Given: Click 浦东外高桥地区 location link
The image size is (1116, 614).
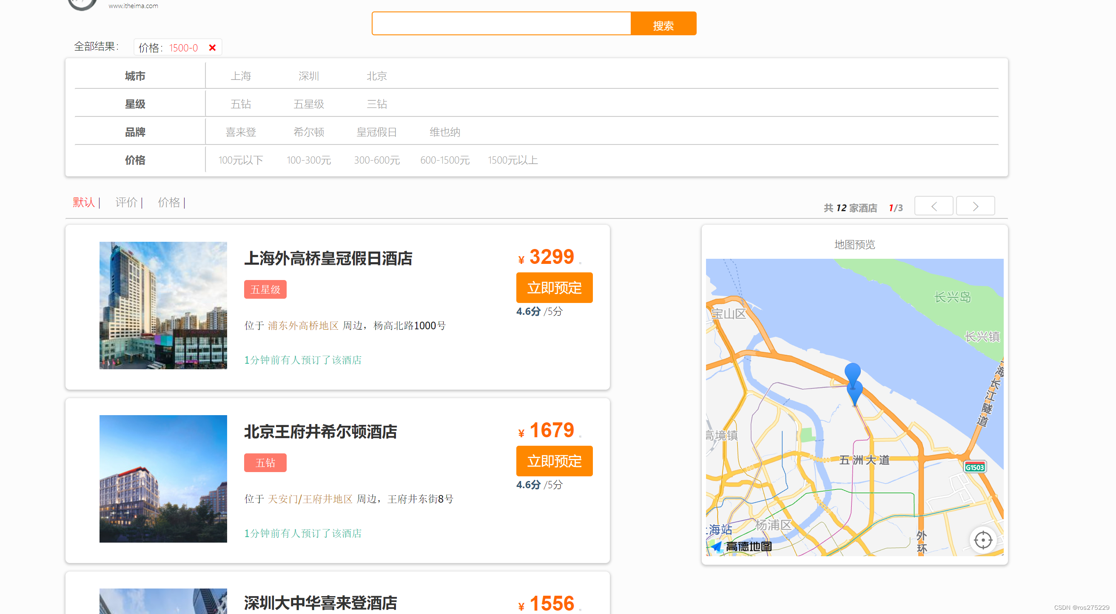Looking at the screenshot, I should pos(303,326).
